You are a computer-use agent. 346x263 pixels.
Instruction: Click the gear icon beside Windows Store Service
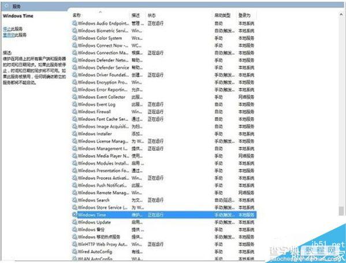click(x=75, y=207)
